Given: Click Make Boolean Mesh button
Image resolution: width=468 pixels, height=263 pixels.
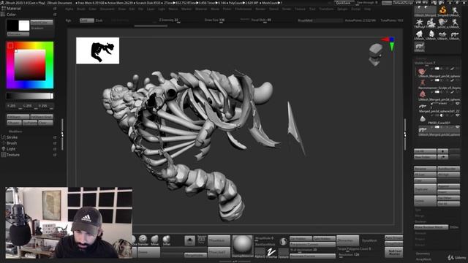Looking at the screenshot, I should click(431, 227).
